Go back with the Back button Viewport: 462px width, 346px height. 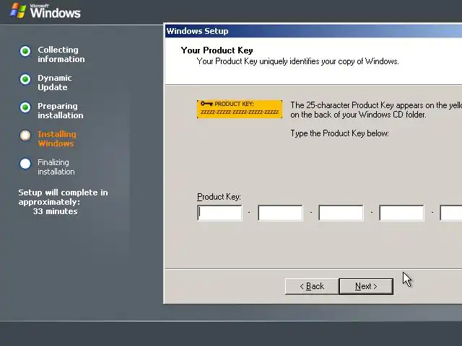(x=312, y=286)
